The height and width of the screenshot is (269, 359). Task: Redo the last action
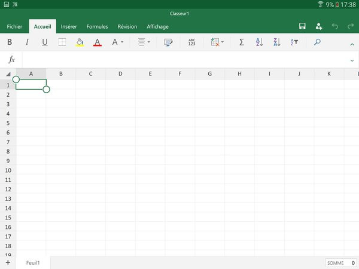[351, 26]
